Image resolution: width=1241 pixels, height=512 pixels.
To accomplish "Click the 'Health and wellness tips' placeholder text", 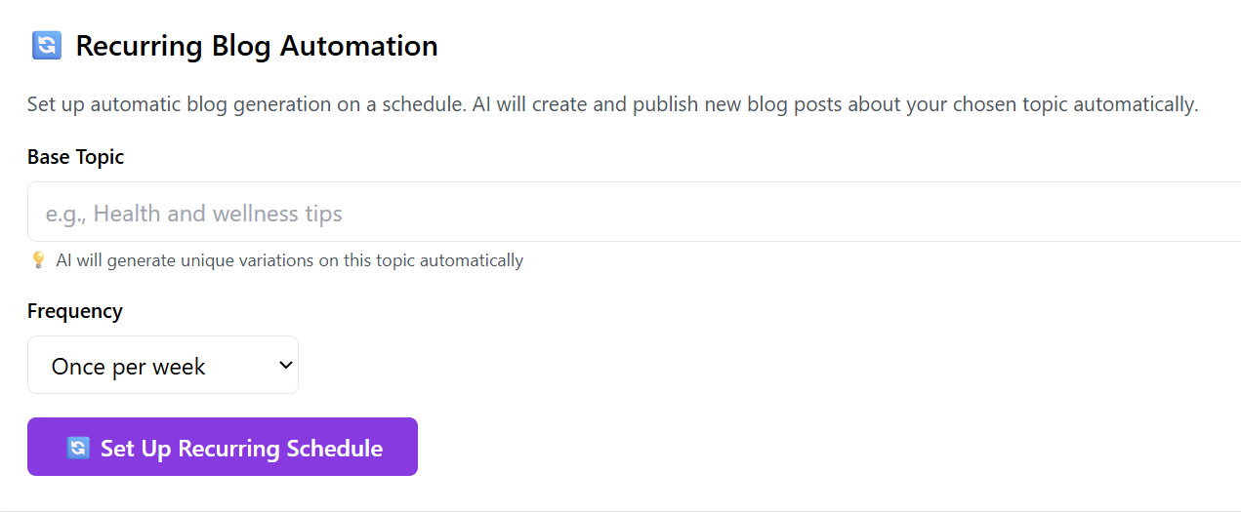I will (218, 214).
